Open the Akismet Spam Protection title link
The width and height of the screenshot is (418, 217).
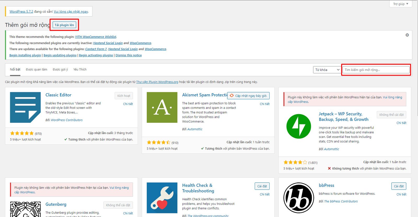coord(205,95)
